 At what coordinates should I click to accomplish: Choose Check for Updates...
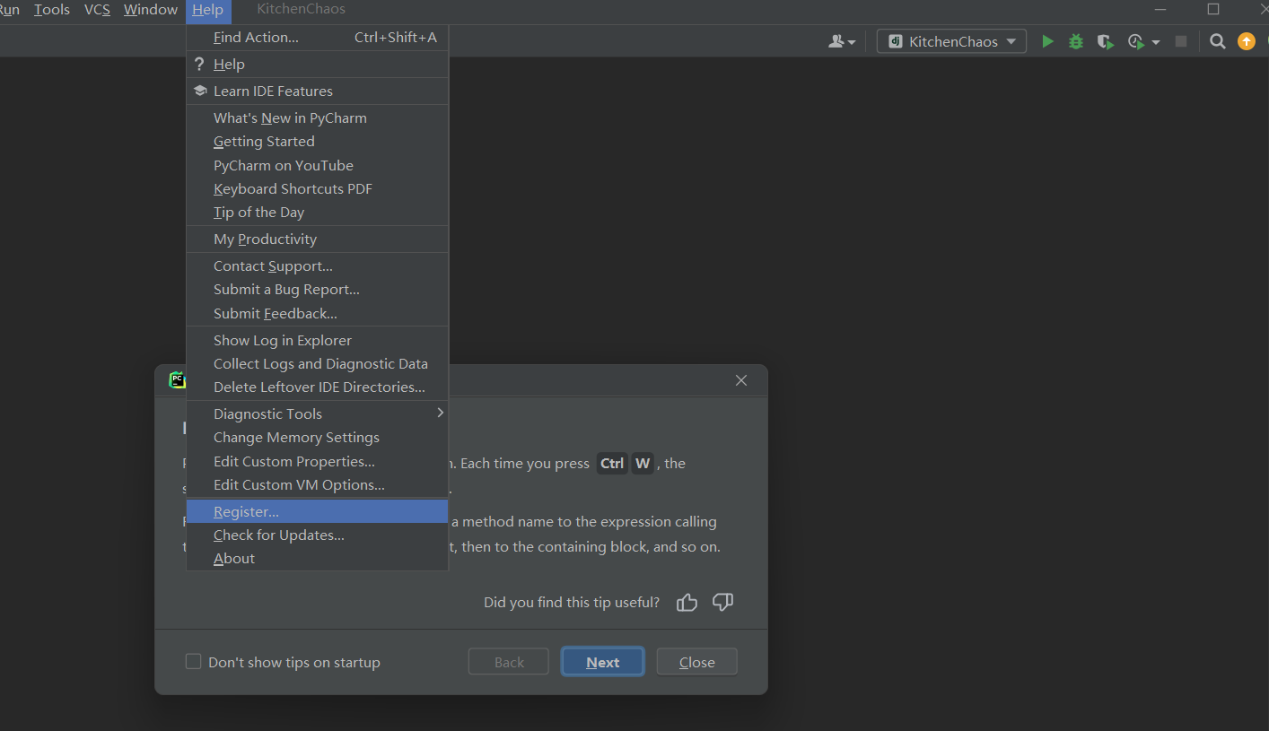click(317, 535)
